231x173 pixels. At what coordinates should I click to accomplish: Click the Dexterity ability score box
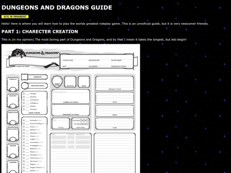pyautogui.click(x=13, y=101)
